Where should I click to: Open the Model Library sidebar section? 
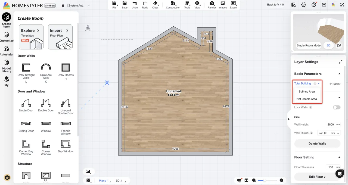click(7, 66)
